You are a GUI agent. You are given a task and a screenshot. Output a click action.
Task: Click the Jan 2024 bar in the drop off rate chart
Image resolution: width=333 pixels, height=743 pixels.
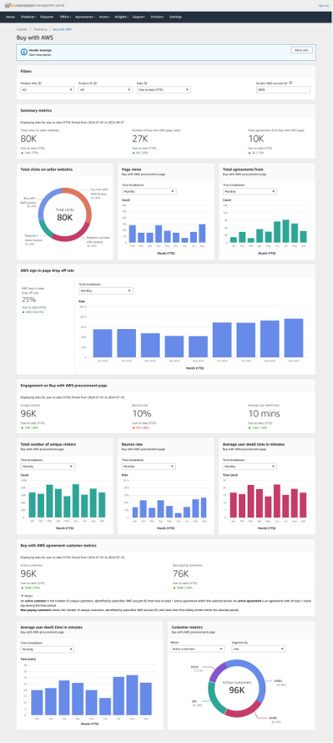(102, 344)
